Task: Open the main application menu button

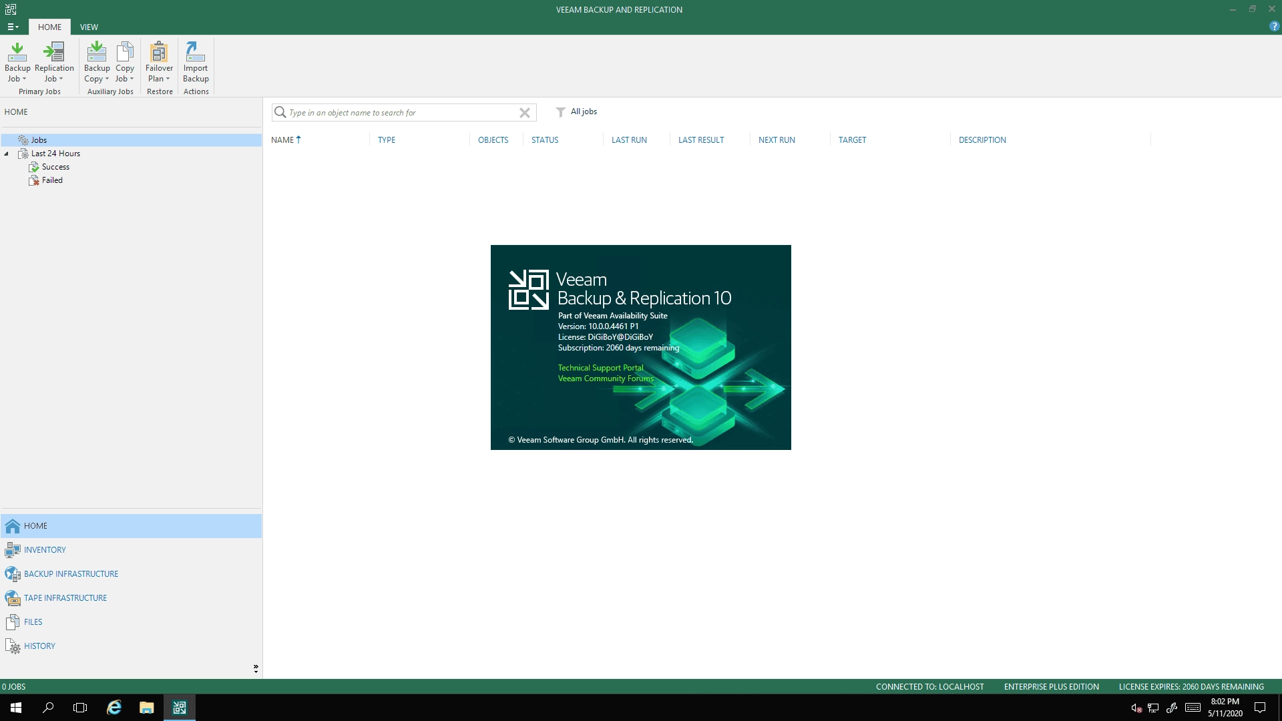Action: tap(13, 27)
